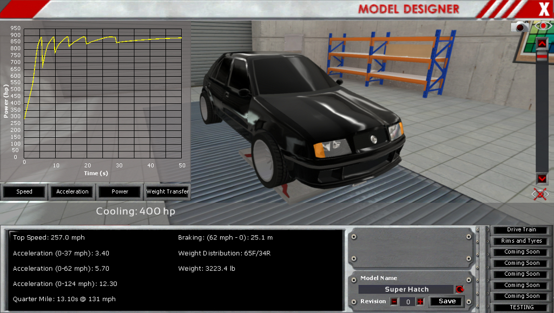Switch to the Acceleration graph

[72, 191]
